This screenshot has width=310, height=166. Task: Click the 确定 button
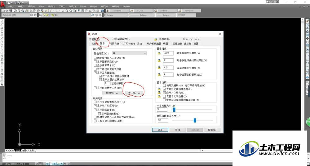(160, 130)
